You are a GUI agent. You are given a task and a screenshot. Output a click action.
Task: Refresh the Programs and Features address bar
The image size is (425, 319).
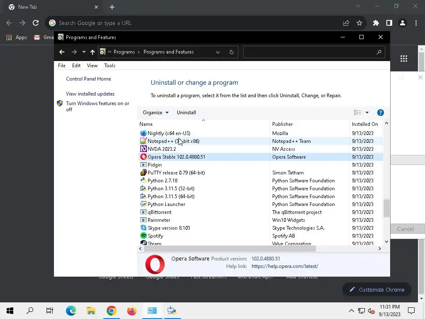231,52
